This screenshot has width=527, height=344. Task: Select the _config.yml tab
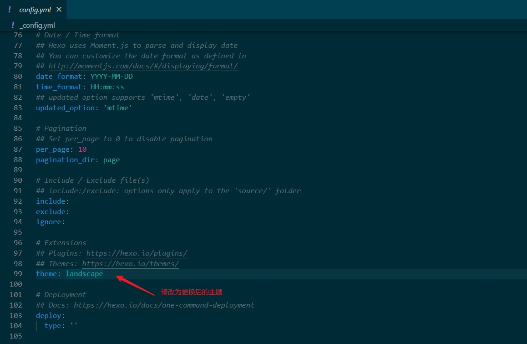tap(34, 10)
